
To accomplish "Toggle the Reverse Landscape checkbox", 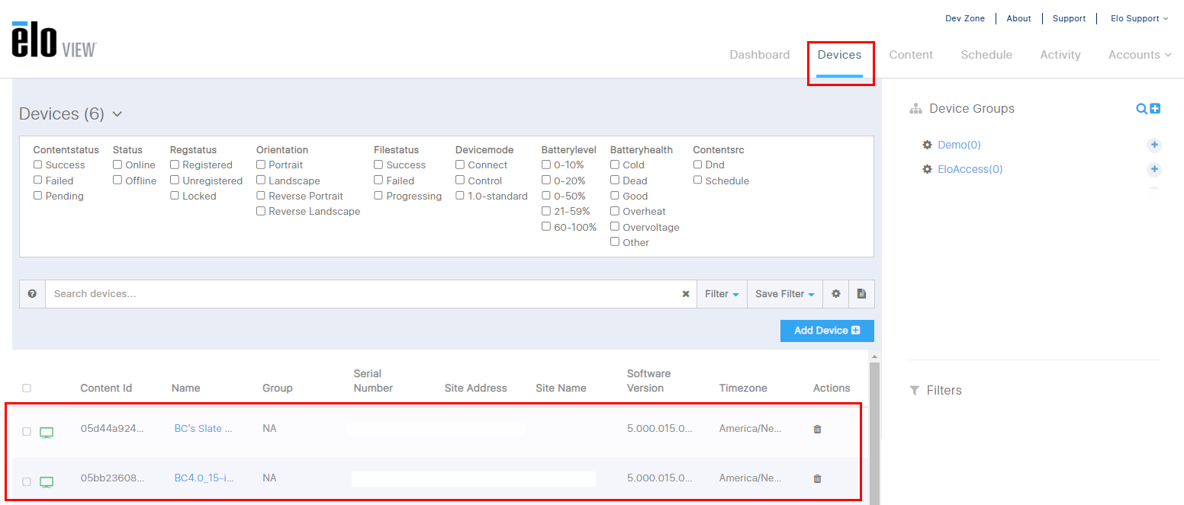I will click(x=261, y=211).
